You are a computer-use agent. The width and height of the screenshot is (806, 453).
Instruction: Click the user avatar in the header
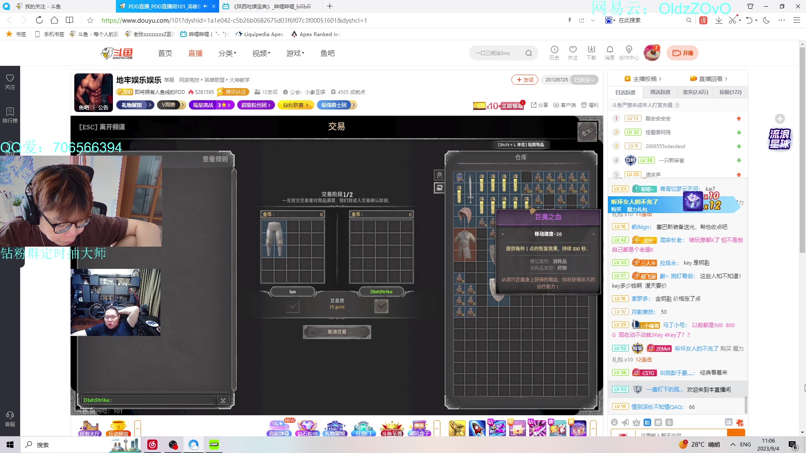[652, 53]
